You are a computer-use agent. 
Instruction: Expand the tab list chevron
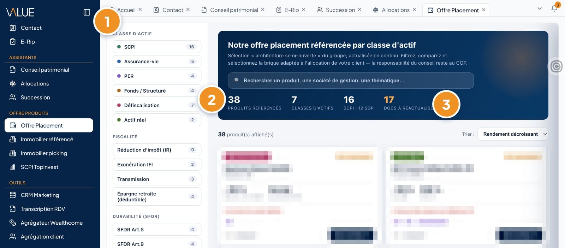(x=540, y=8)
